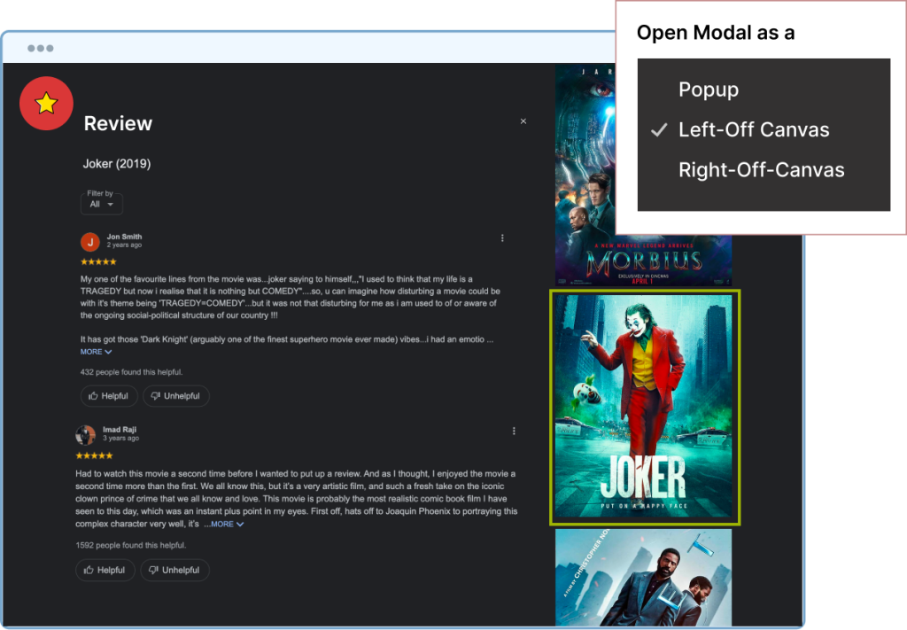Click the 'Open Modal as a' heading
The width and height of the screenshot is (907, 630).
pos(716,33)
